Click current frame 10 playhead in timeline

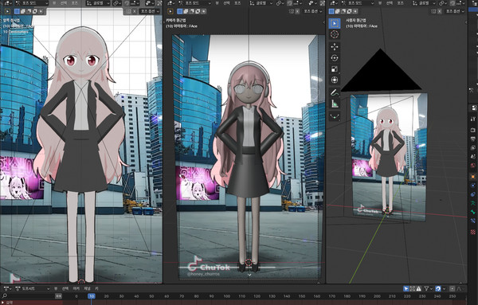pos(92,296)
